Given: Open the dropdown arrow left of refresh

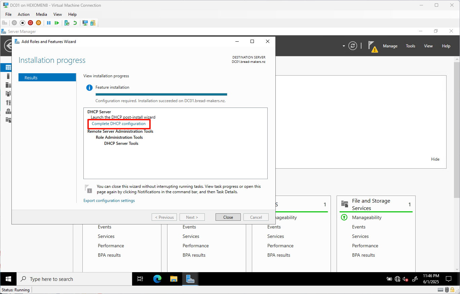Looking at the screenshot, I should pos(344,46).
